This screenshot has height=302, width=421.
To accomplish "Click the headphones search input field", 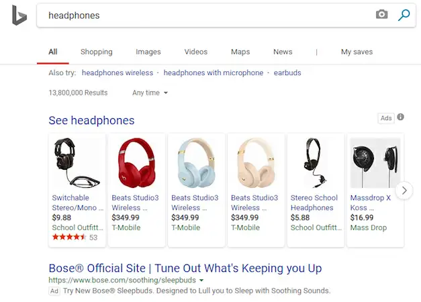I will point(201,15).
